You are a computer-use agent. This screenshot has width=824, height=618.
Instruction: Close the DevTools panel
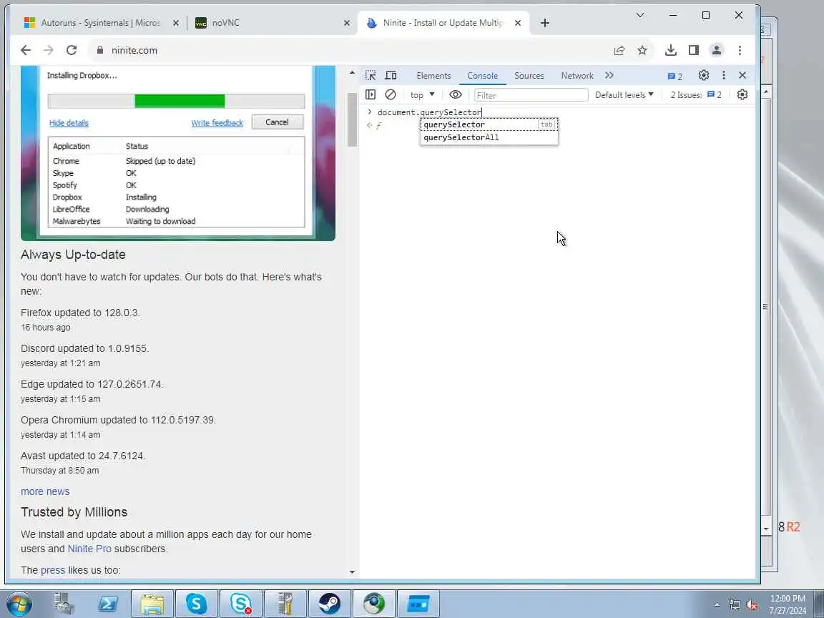742,75
